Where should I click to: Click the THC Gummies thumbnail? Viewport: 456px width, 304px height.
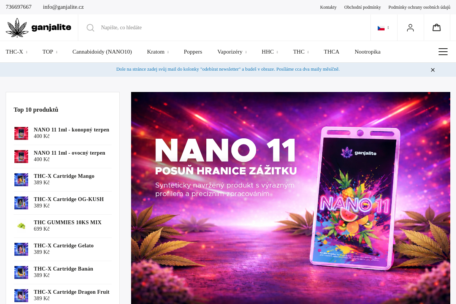[21, 226]
